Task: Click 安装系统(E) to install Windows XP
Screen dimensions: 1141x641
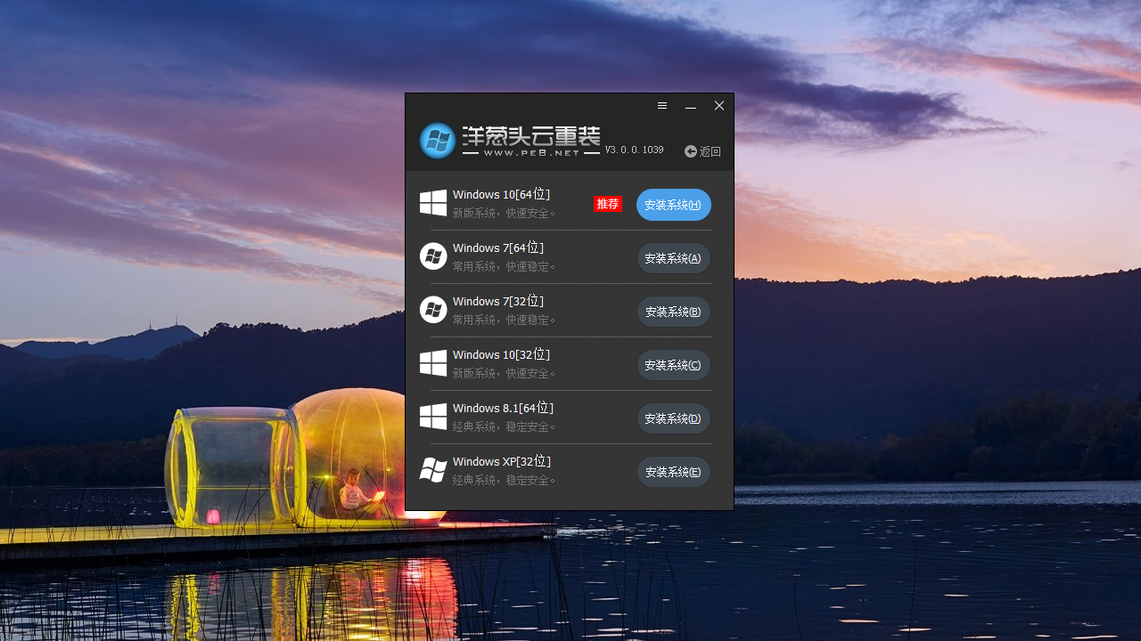Action: click(673, 472)
